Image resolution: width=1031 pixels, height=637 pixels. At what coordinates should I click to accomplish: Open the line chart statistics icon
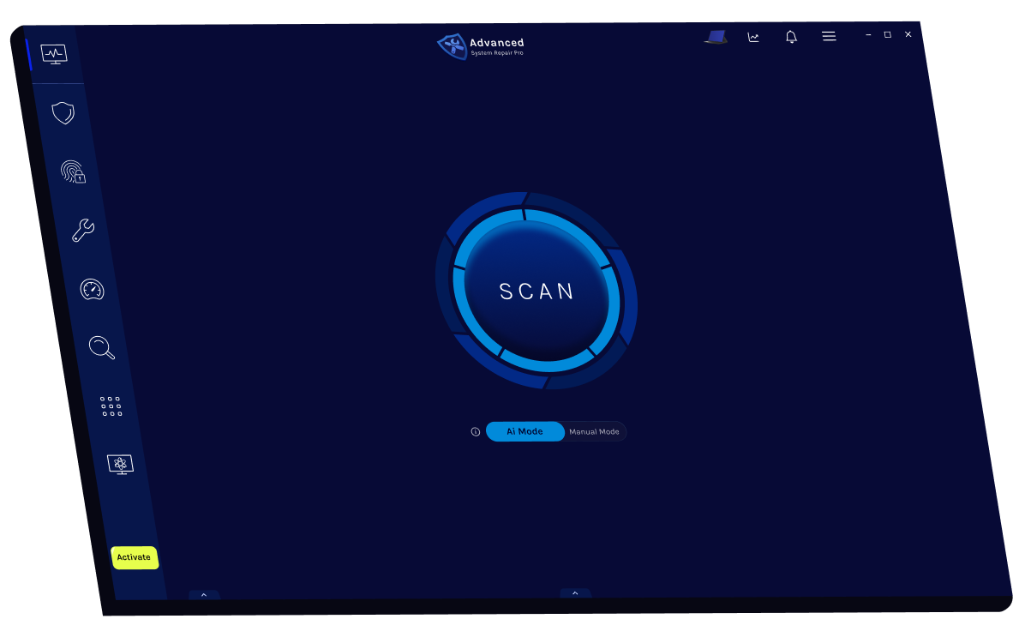(x=753, y=37)
